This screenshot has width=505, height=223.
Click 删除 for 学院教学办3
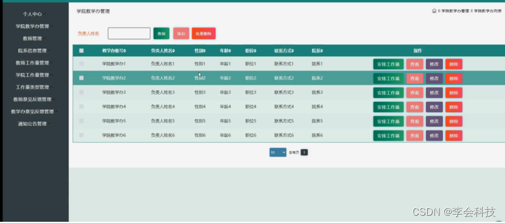point(454,93)
